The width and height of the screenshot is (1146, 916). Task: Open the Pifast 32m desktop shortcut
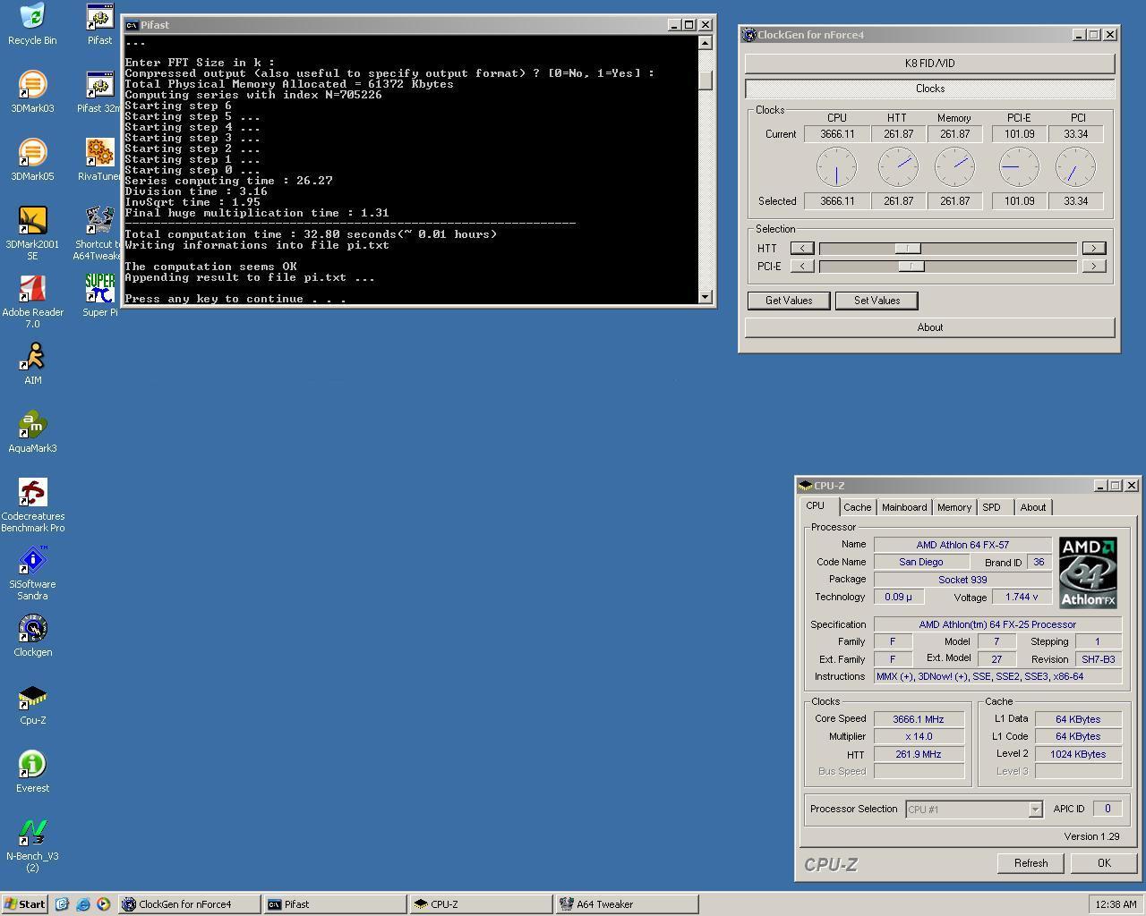(x=99, y=92)
